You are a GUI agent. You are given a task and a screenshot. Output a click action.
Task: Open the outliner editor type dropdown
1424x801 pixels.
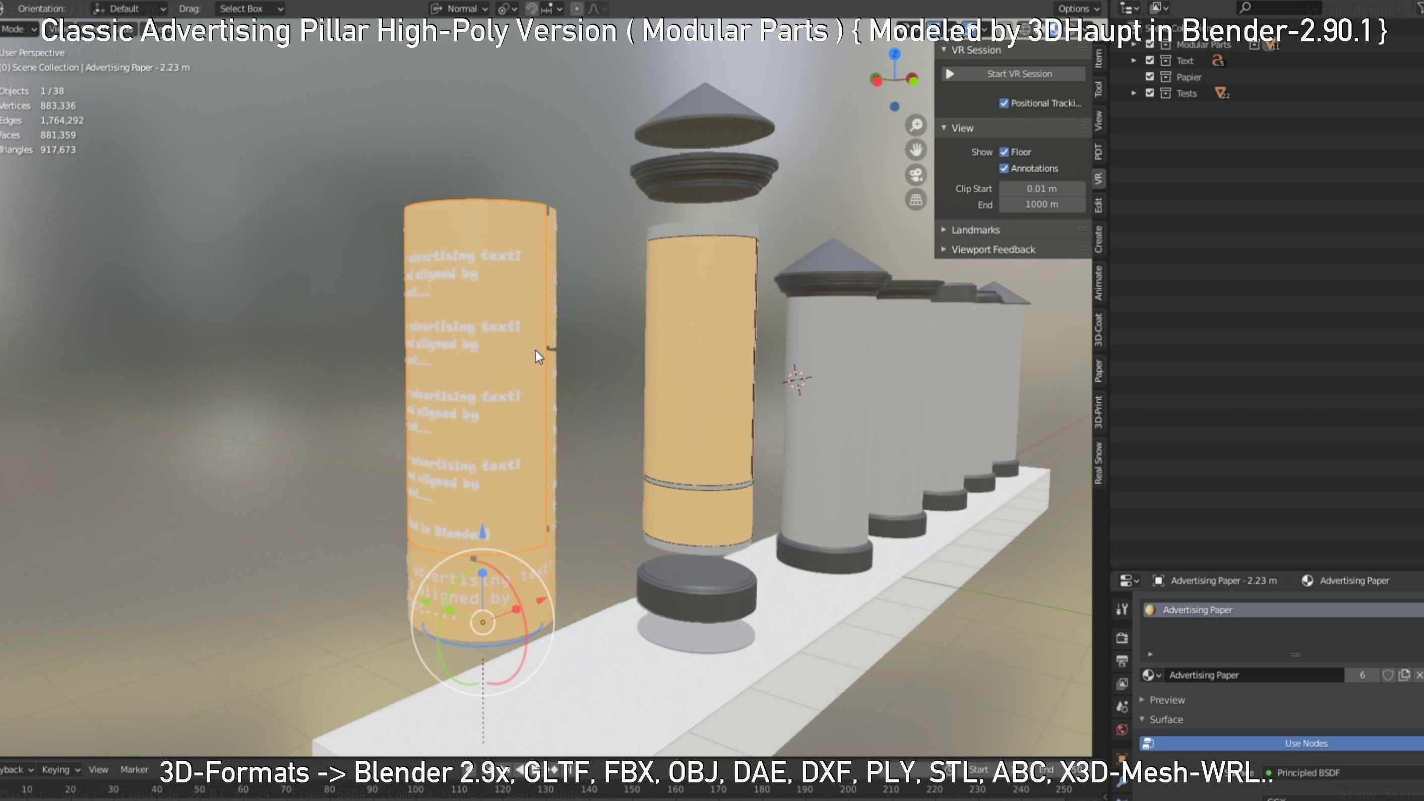(1129, 8)
